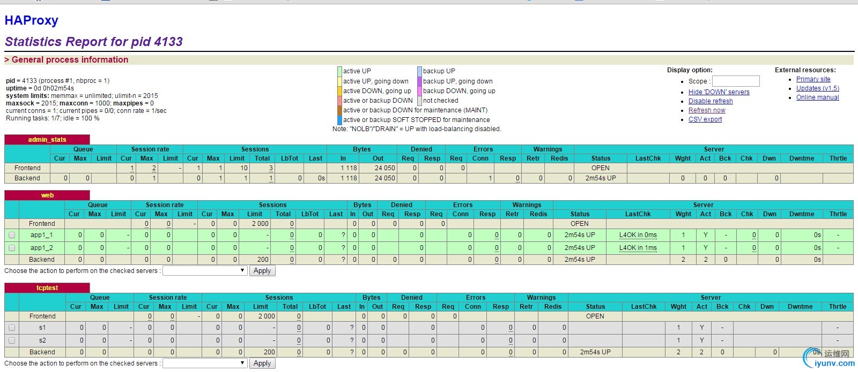Click the 'active or backup DOWN' legend label

coord(378,101)
